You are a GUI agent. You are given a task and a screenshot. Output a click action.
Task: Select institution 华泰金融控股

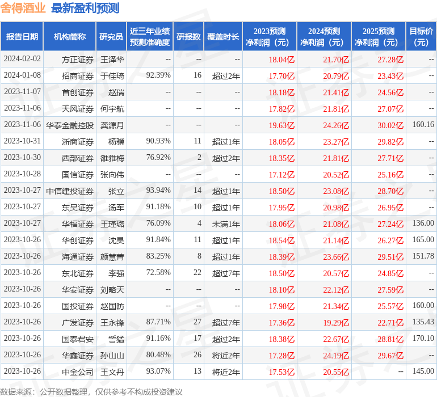(70, 125)
